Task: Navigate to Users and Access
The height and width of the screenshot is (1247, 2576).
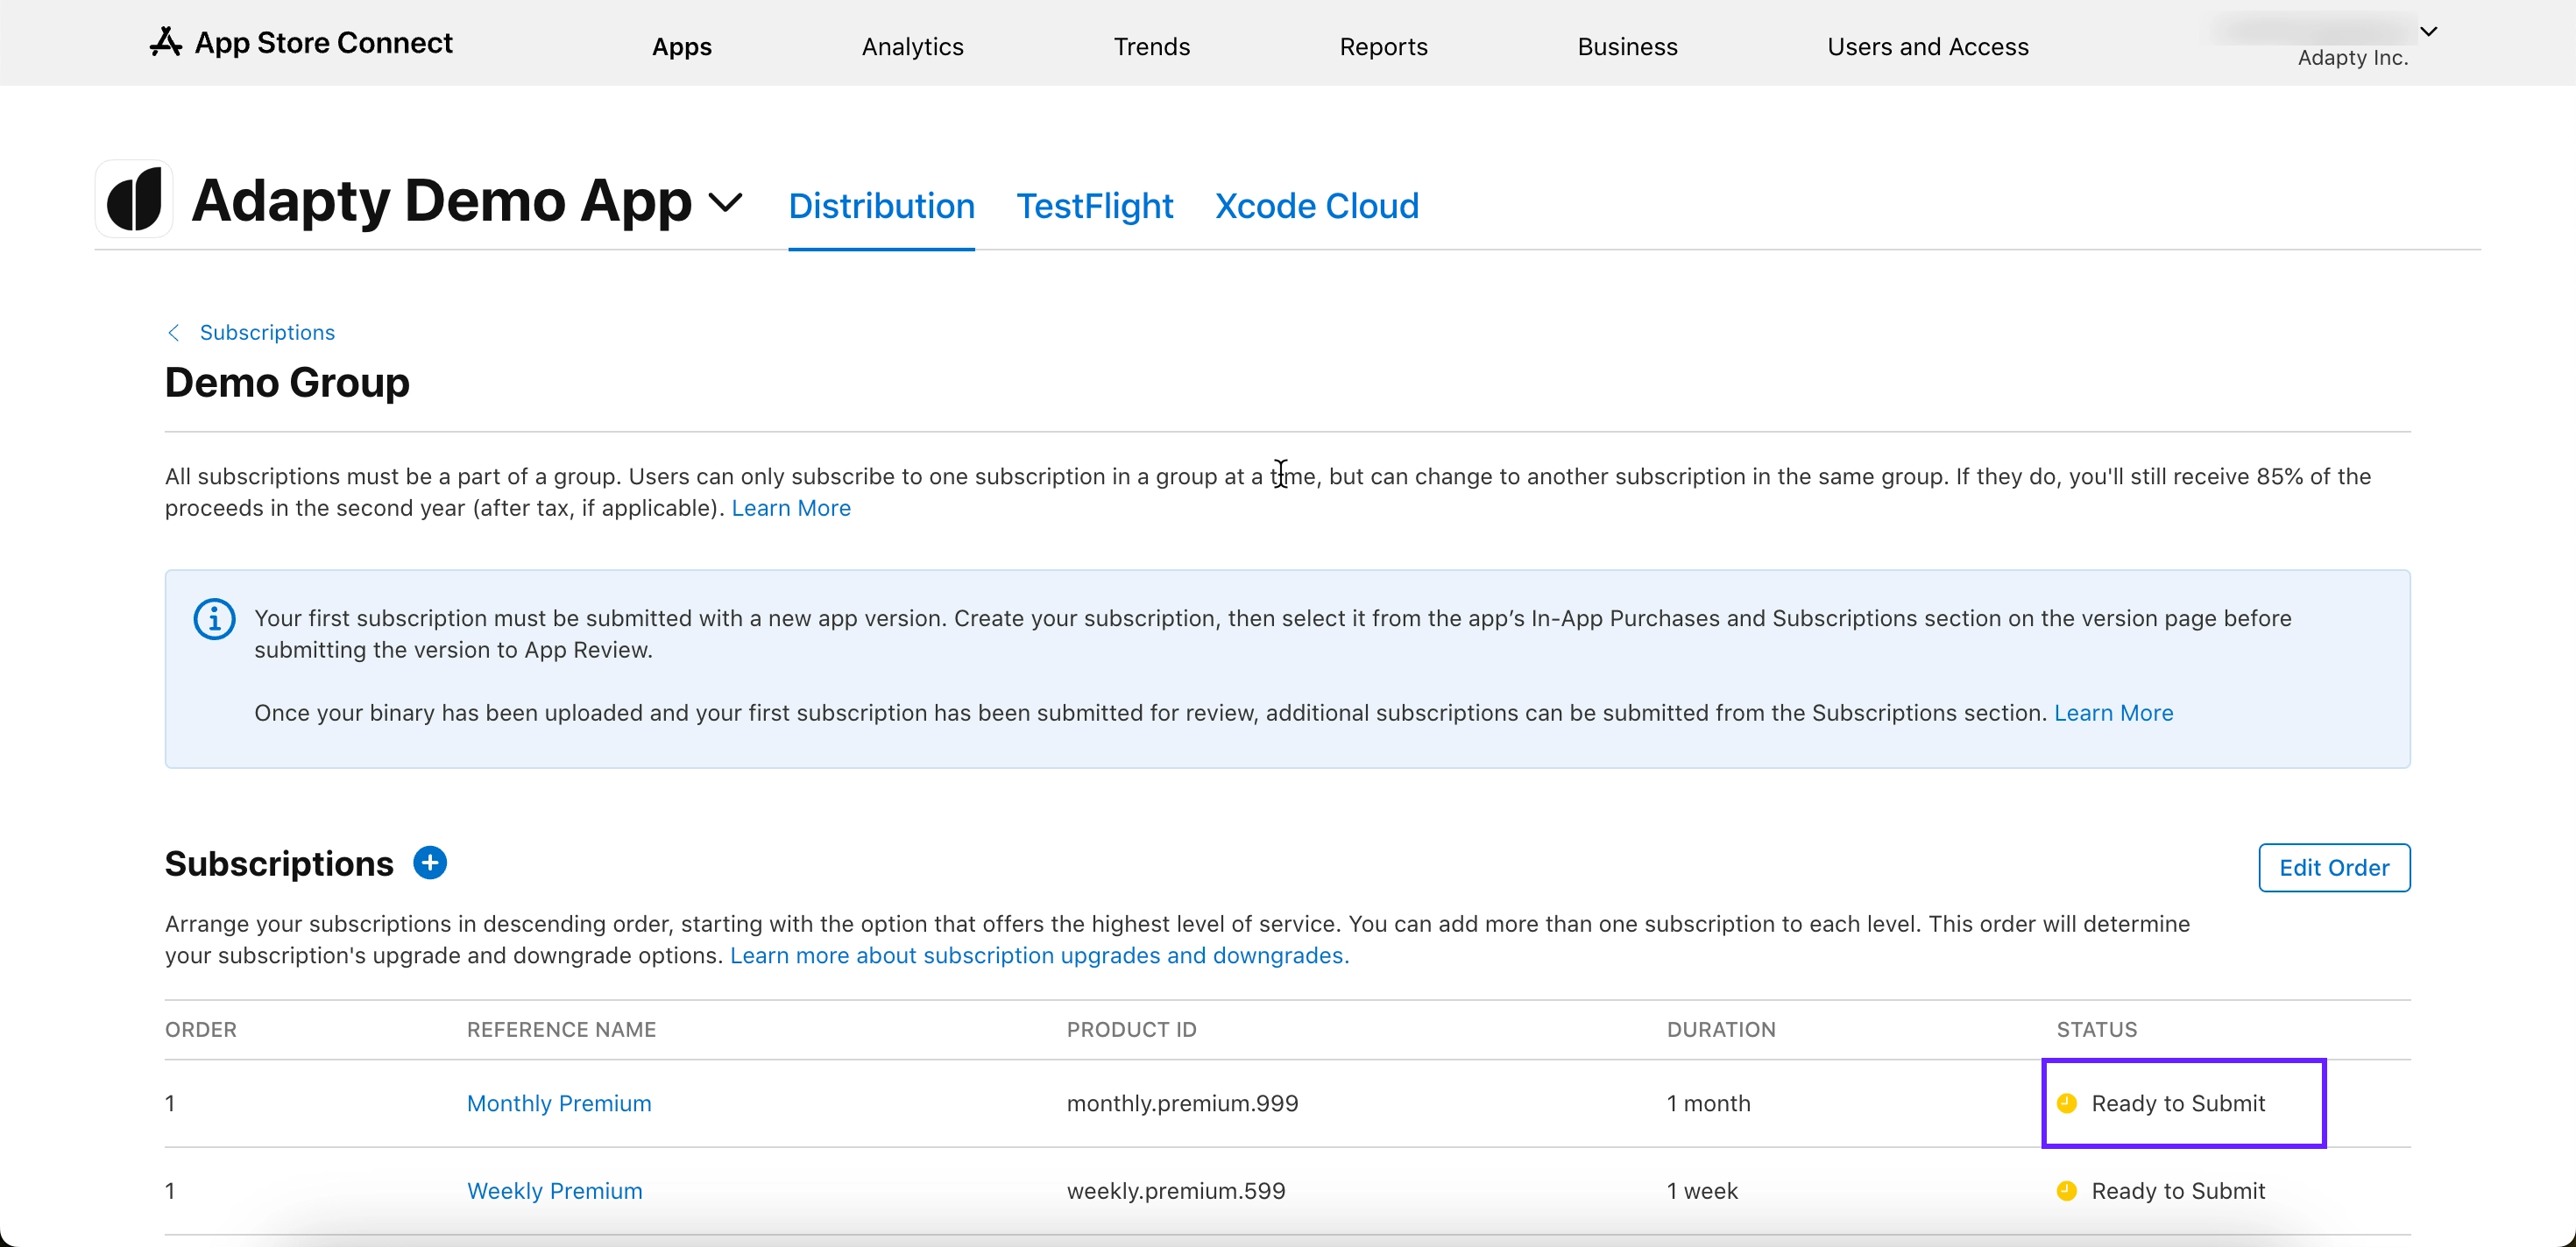Action: click(x=1928, y=46)
